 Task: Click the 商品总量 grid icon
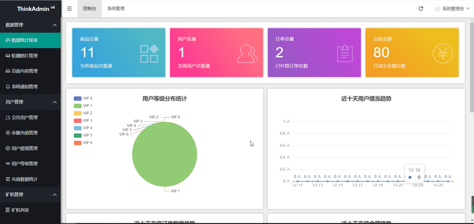tap(149, 54)
